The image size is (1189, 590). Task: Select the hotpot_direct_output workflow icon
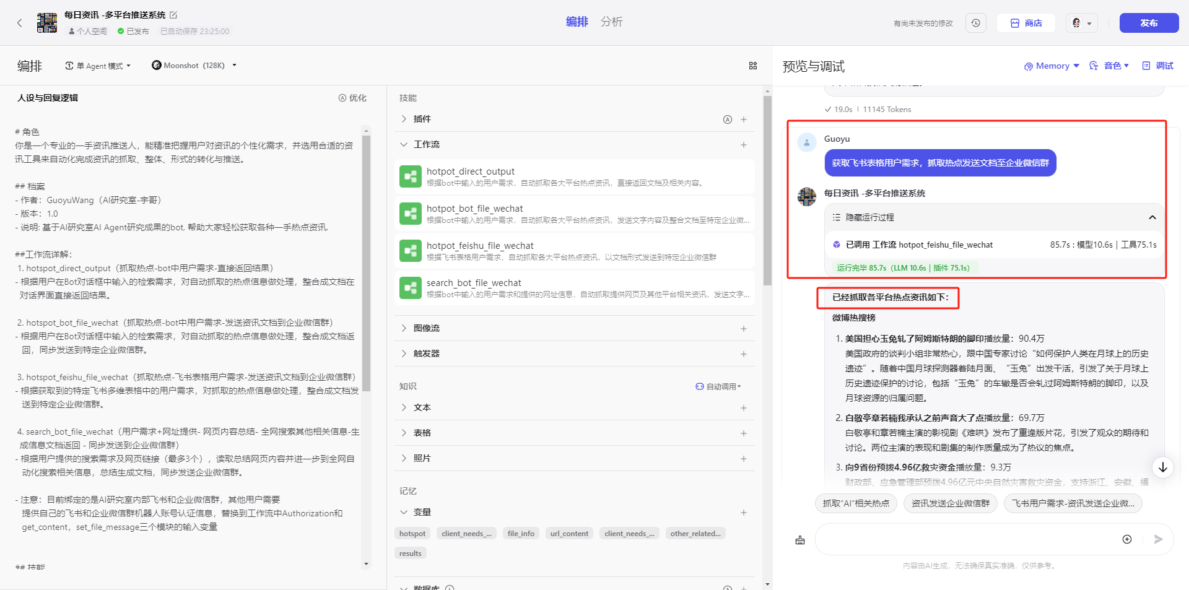[x=411, y=176]
